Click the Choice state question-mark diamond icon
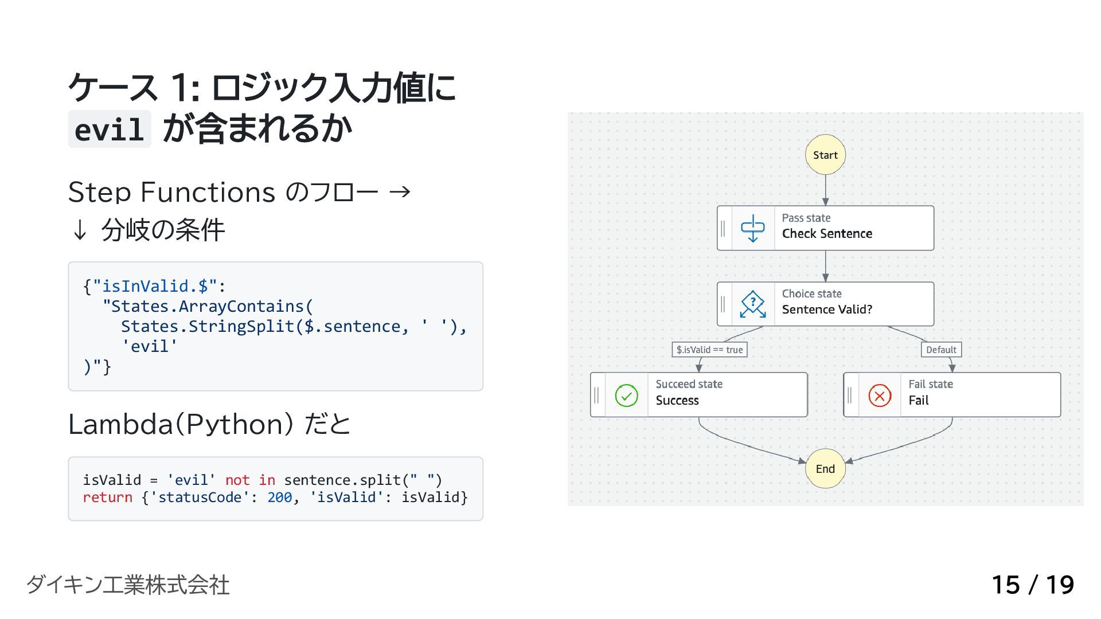 [752, 304]
